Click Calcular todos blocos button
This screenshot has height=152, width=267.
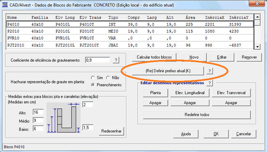coord(154,57)
